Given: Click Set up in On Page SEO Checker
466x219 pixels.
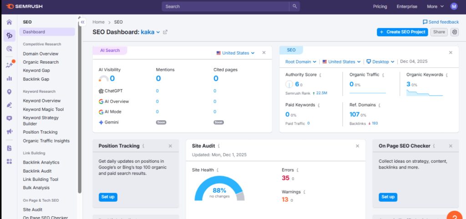Looking at the screenshot, I should [388, 197].
